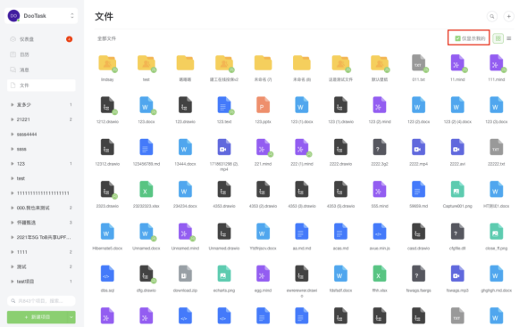Image resolution: width=519 pixels, height=327 pixels.
Task: Switch to grid view of files
Action: click(x=498, y=38)
